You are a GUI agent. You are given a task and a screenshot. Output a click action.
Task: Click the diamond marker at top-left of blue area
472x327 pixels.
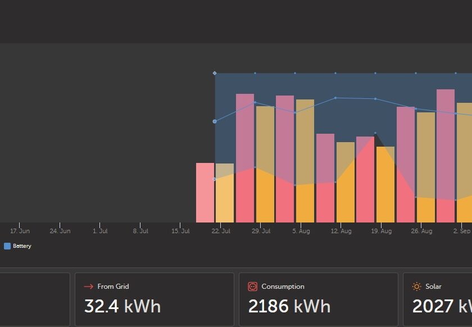click(215, 73)
